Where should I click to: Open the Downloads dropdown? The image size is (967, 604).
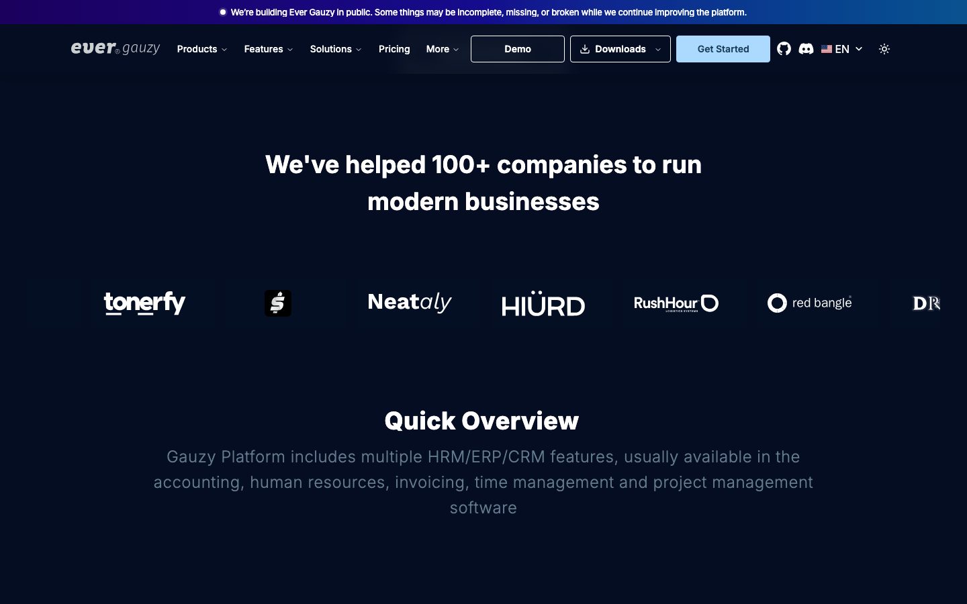click(620, 49)
